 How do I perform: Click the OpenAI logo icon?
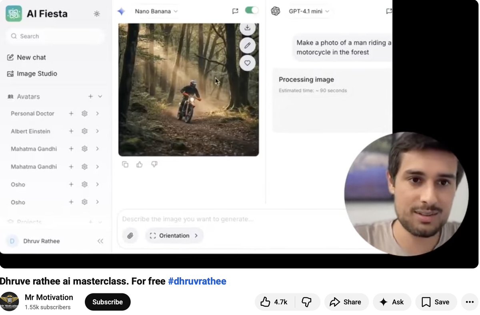point(276,11)
